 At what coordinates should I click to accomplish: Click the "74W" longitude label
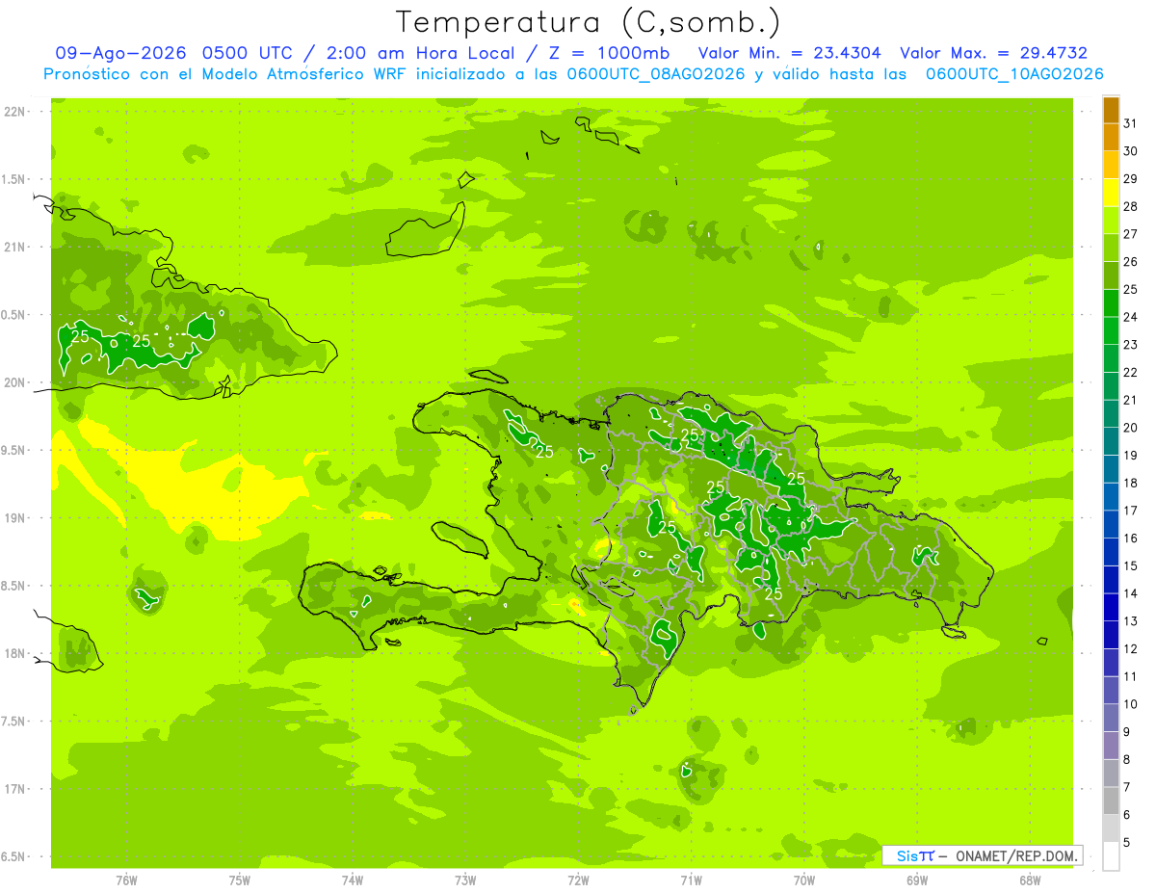click(x=353, y=880)
